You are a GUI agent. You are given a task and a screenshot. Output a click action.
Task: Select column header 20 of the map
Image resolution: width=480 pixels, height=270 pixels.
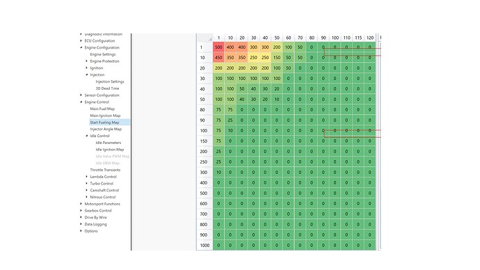242,38
